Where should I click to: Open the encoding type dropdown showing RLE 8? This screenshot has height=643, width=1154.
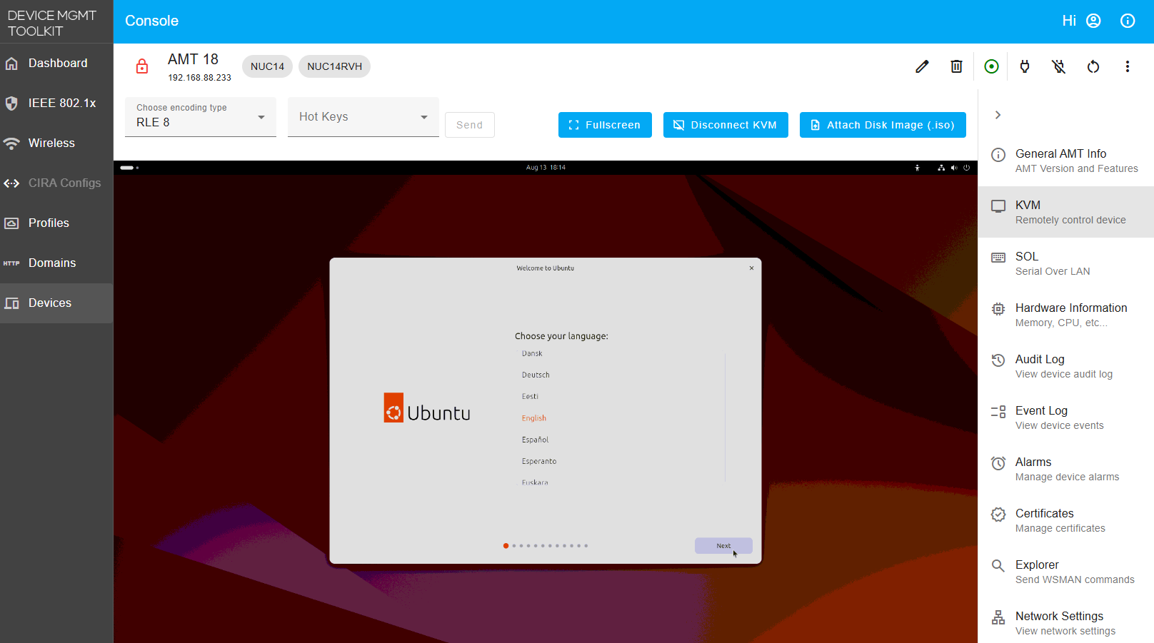click(200, 117)
